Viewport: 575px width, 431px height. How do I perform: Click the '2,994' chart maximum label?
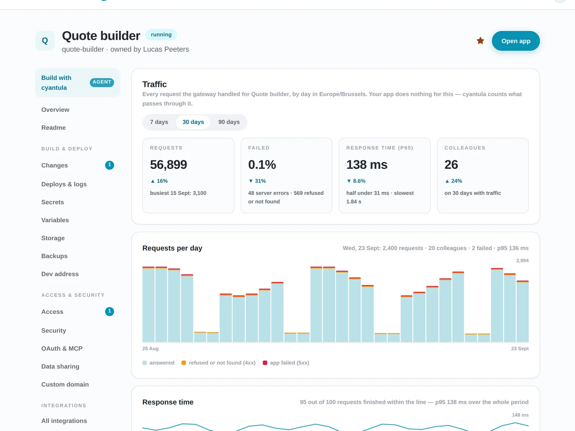tap(522, 261)
